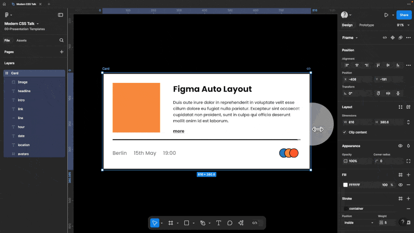The width and height of the screenshot is (414, 233).
Task: Click the more link in card
Action: pos(179,131)
